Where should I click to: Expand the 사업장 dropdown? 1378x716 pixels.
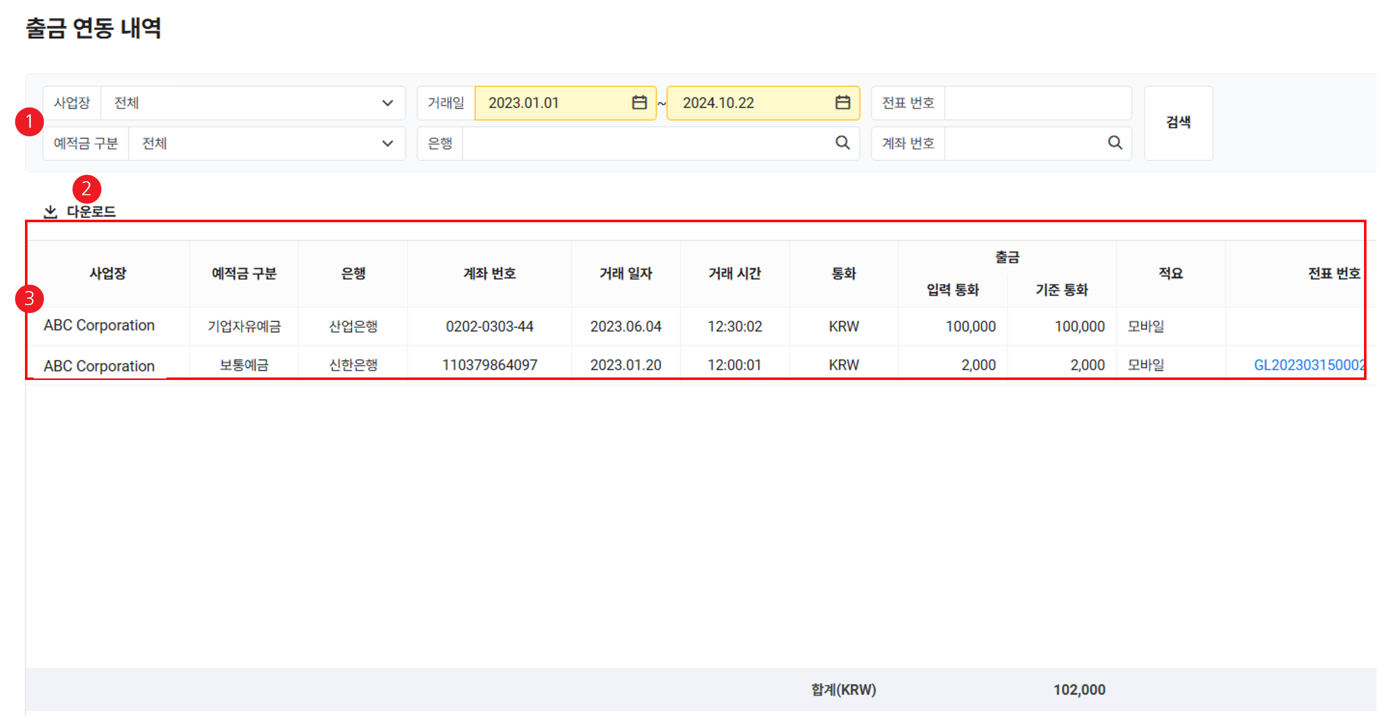tap(387, 103)
